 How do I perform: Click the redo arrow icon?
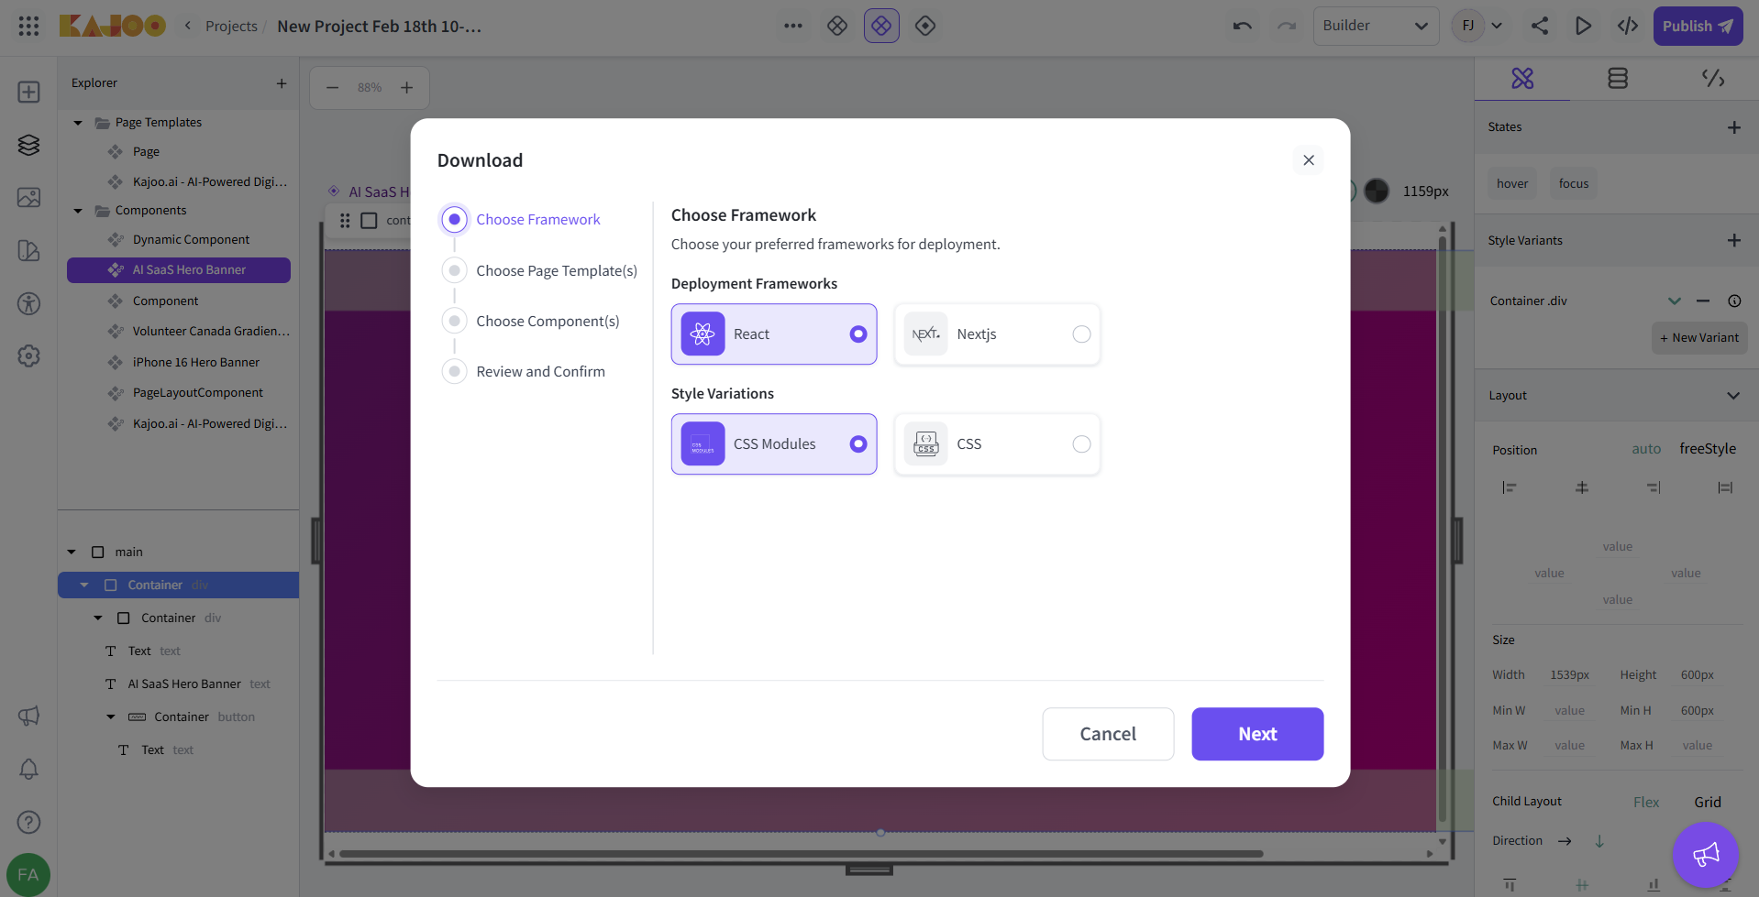coord(1287,26)
